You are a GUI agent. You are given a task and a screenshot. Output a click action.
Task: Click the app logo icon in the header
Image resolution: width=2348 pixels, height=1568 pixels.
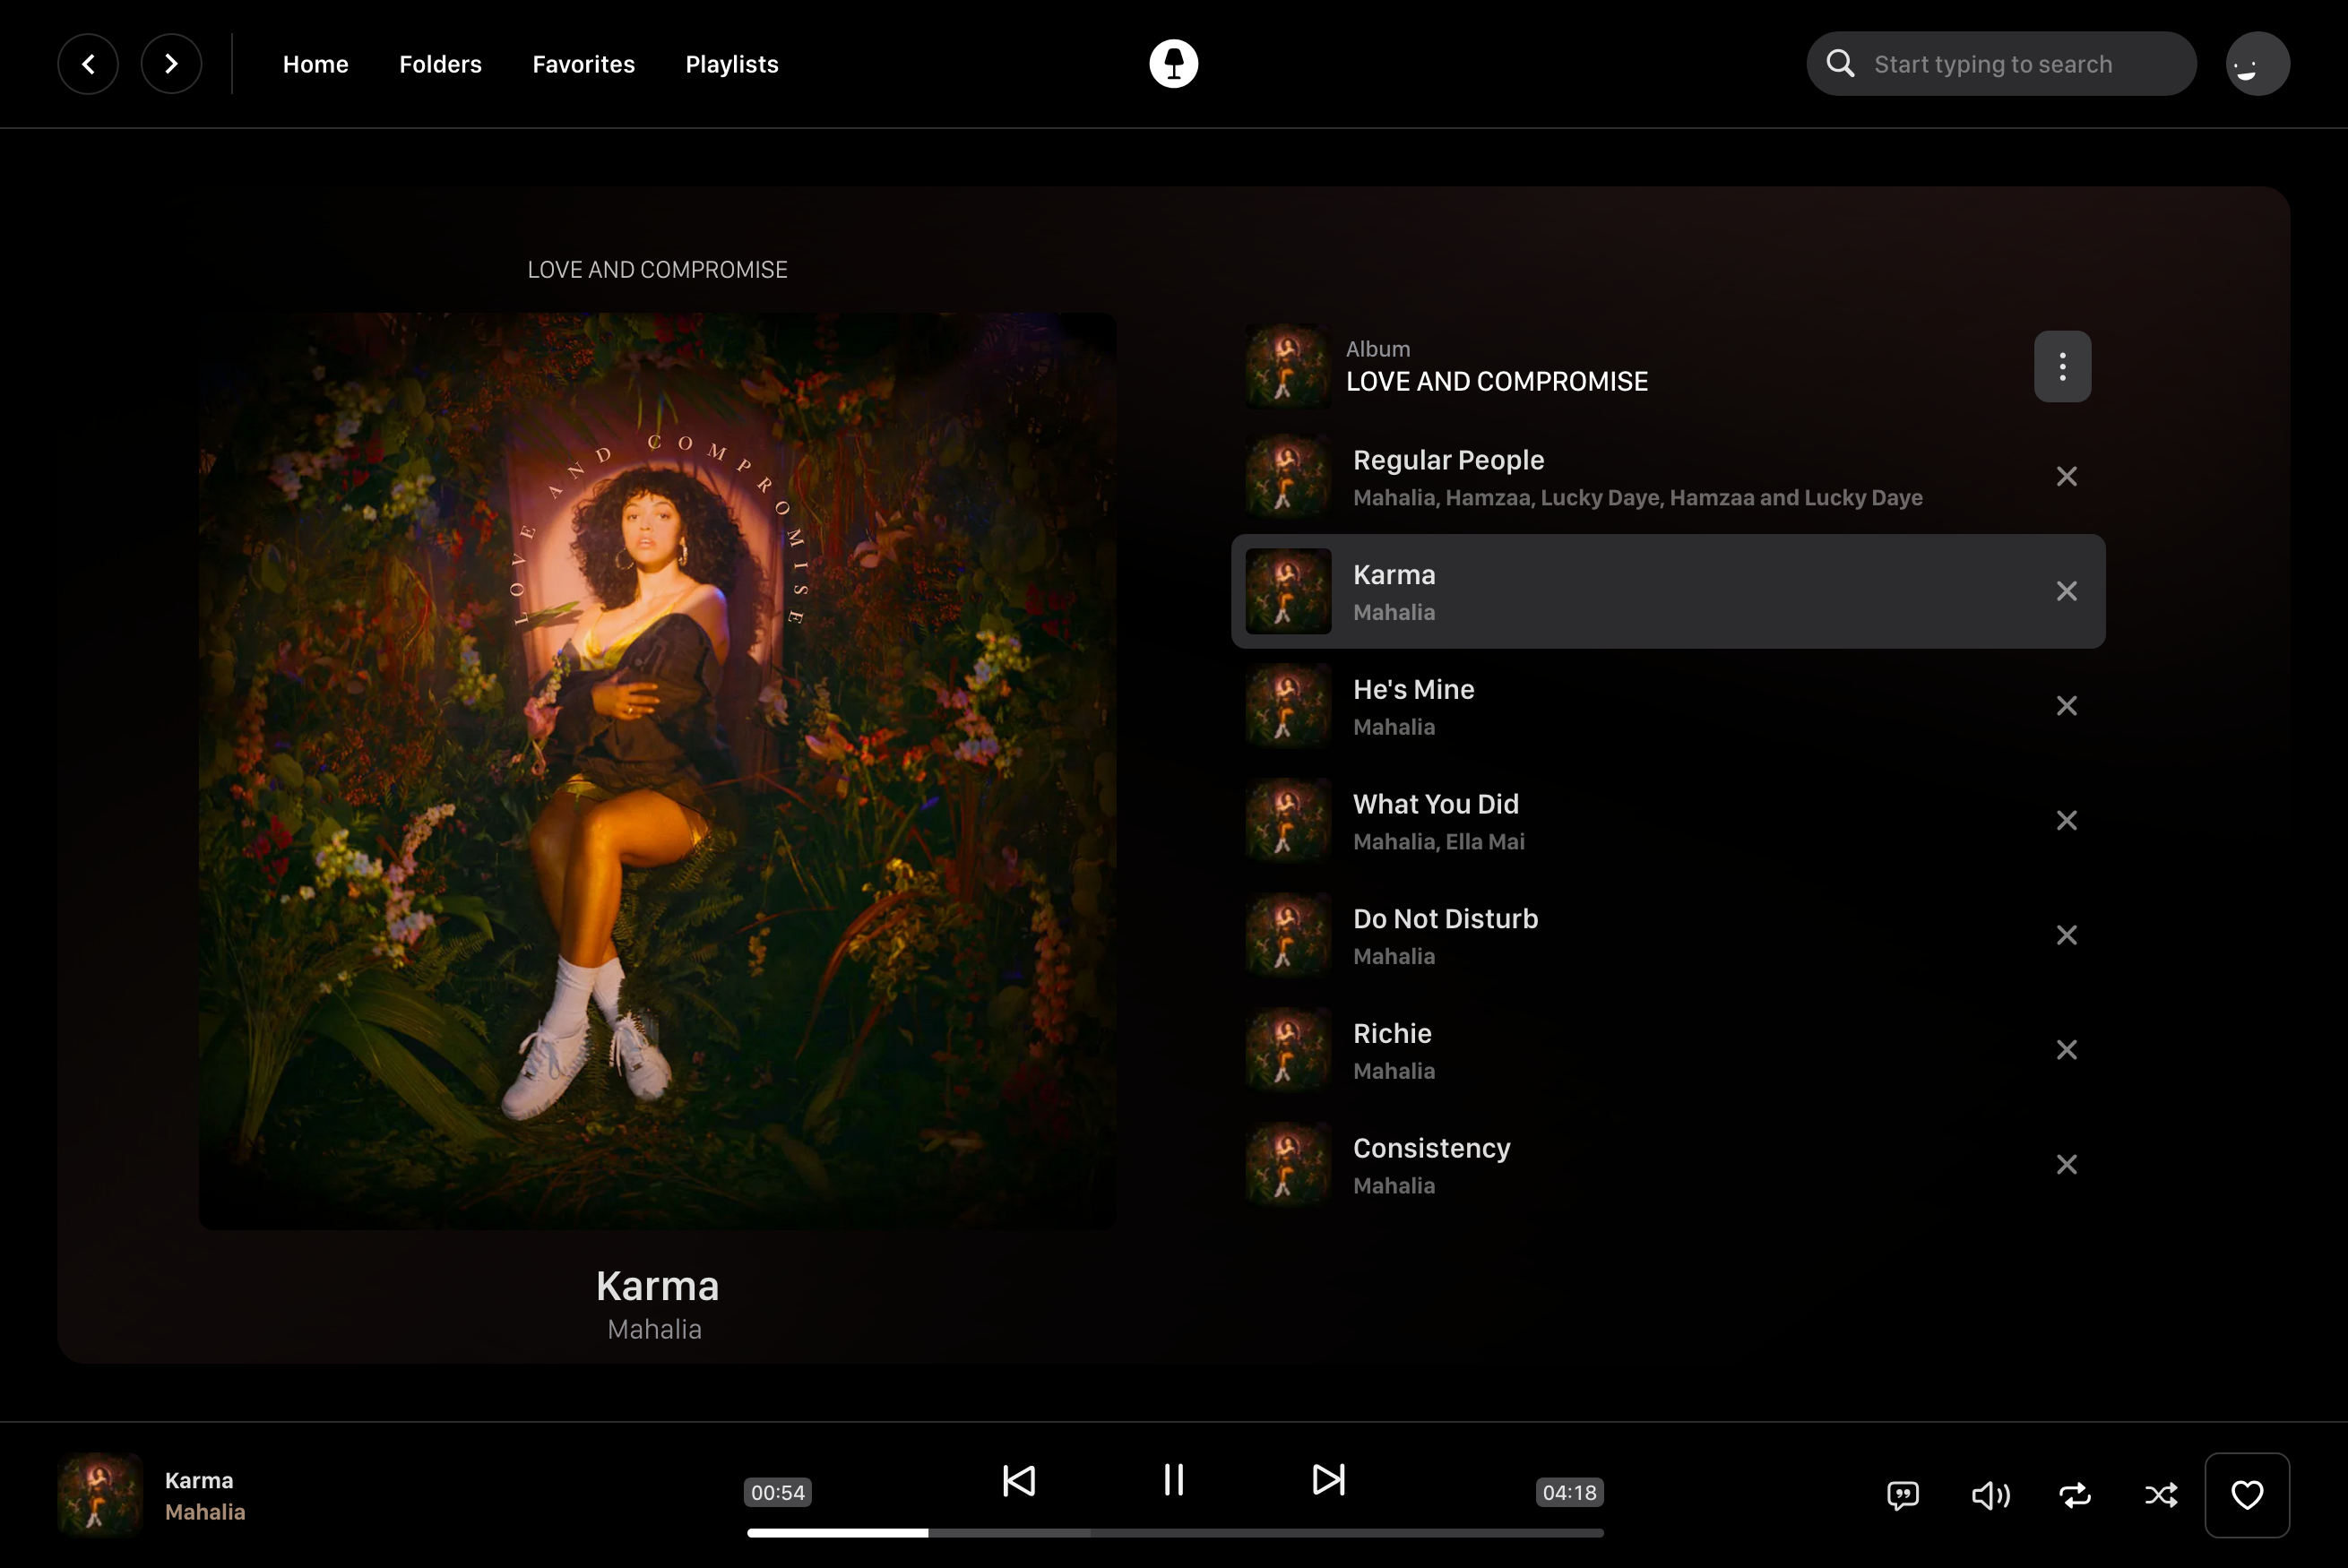click(1173, 64)
